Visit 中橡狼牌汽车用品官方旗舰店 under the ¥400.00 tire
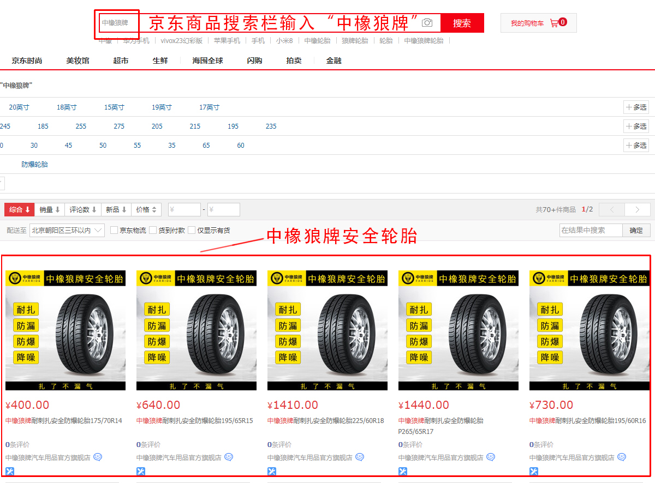Viewport: 655px width, 483px height. point(48,458)
